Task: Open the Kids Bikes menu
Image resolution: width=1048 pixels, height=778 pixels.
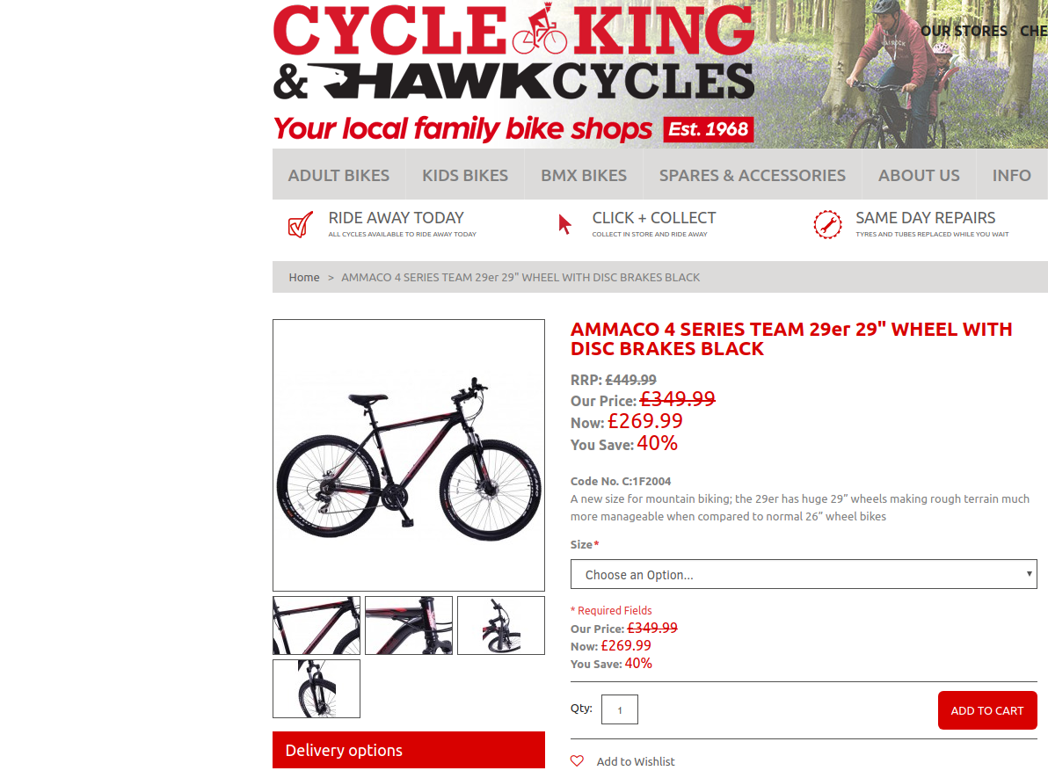Action: coord(465,175)
